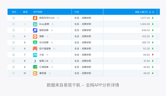The height and width of the screenshot is (96, 166).
Task: Click the 智慧人社 app icon
Action: coord(35,61)
